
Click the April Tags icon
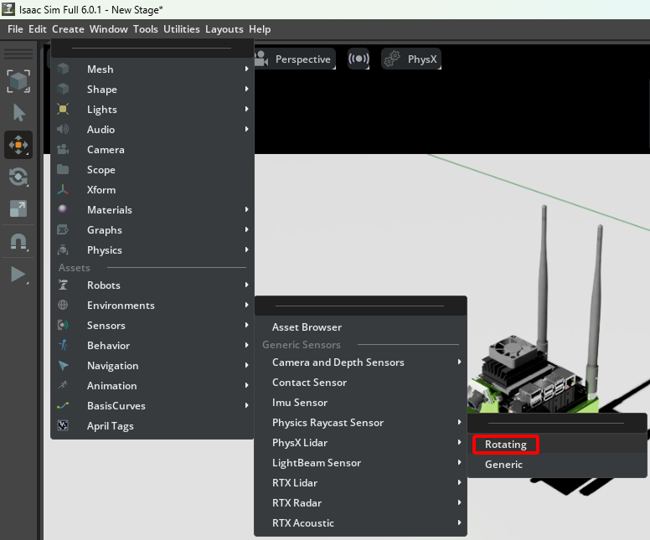tap(63, 425)
